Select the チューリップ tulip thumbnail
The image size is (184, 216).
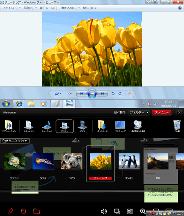coord(101,161)
